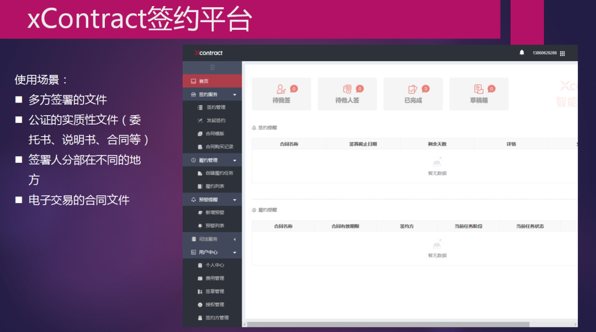Click the 新增预警 icon
This screenshot has height=332, width=596.
pyautogui.click(x=200, y=213)
